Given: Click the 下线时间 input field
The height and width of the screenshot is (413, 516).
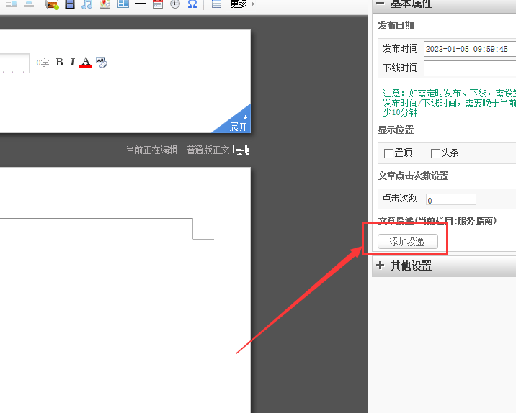Looking at the screenshot, I should (x=469, y=68).
